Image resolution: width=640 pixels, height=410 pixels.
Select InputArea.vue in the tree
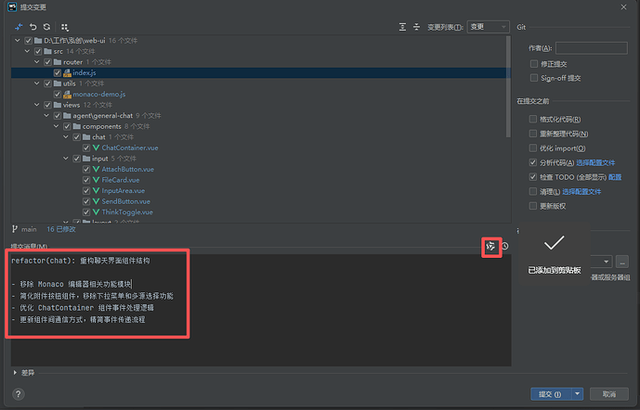[123, 190]
